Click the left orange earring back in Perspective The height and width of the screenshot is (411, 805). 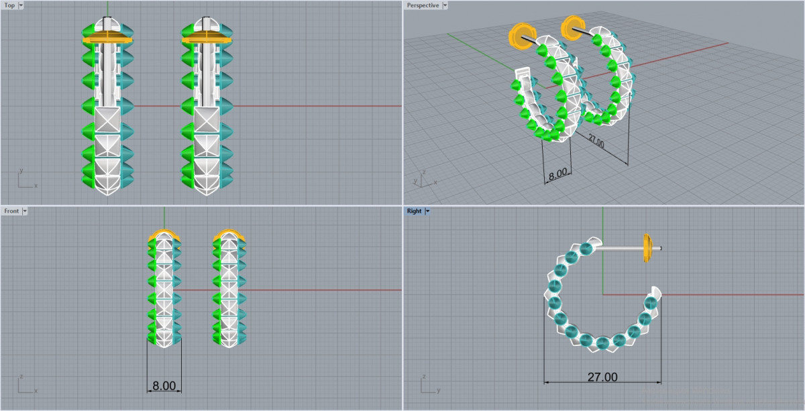(x=521, y=36)
